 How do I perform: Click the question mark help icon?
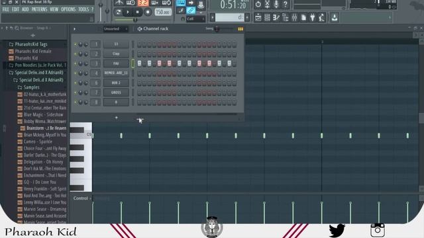click(286, 4)
